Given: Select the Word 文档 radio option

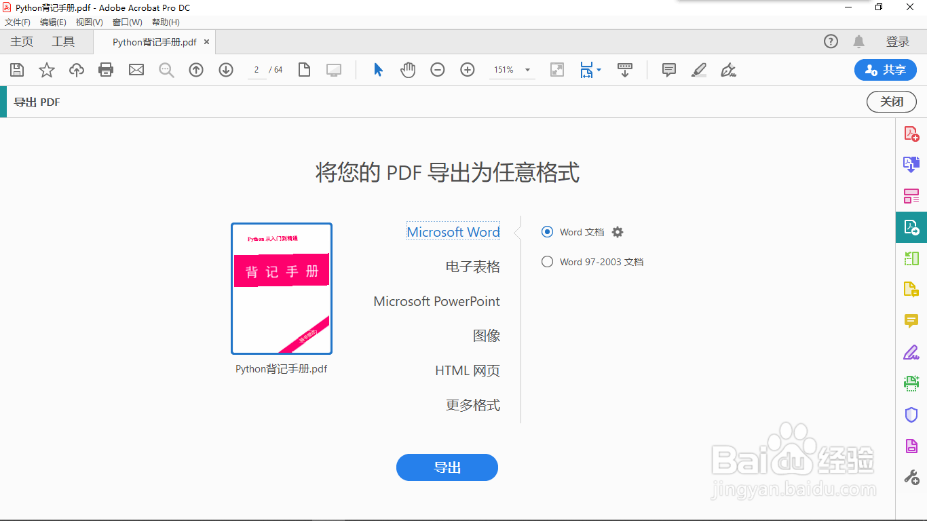Looking at the screenshot, I should (547, 231).
